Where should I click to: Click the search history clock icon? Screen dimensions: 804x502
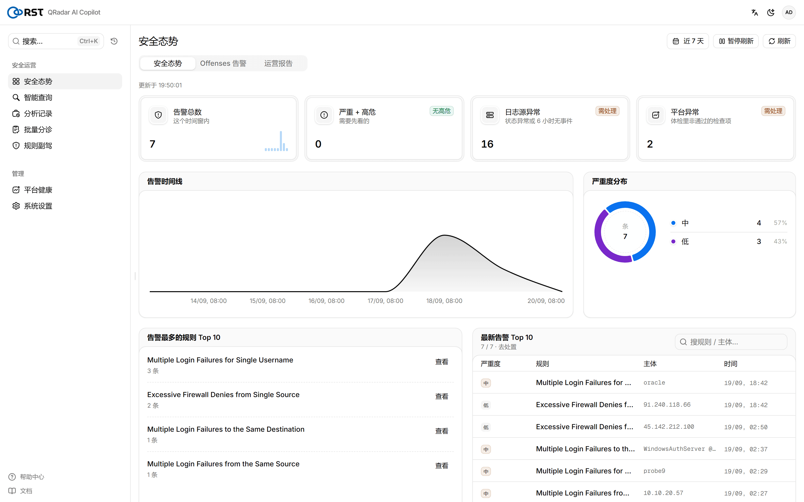114,41
